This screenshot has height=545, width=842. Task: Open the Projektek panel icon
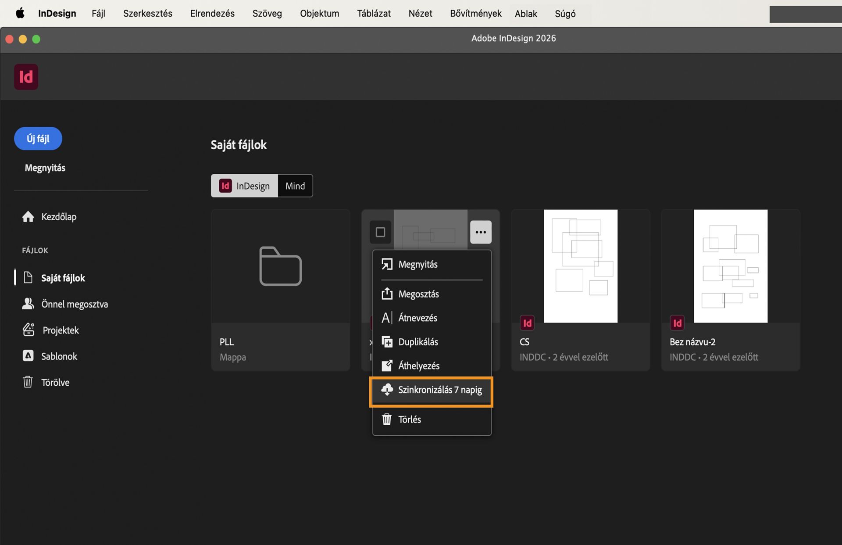click(x=28, y=330)
